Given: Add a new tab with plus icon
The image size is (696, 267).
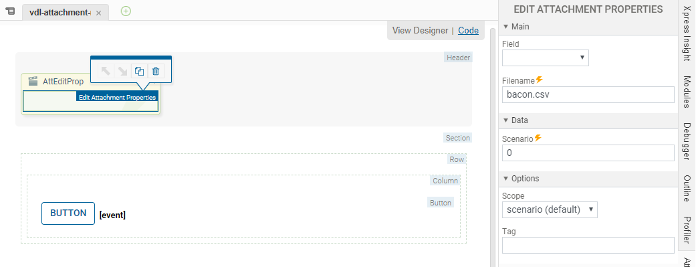Looking at the screenshot, I should coord(126,11).
